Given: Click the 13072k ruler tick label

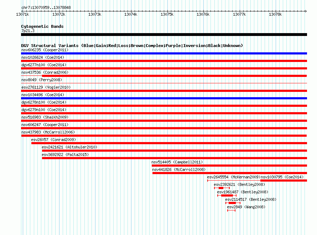Looking at the screenshot, I should pyautogui.click(x=59, y=14).
